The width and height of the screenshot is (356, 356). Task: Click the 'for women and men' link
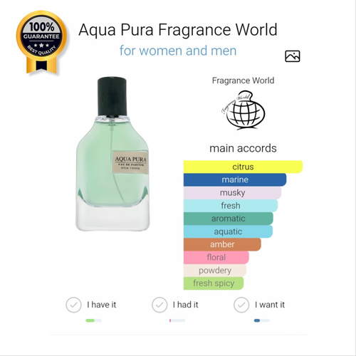coord(178,51)
